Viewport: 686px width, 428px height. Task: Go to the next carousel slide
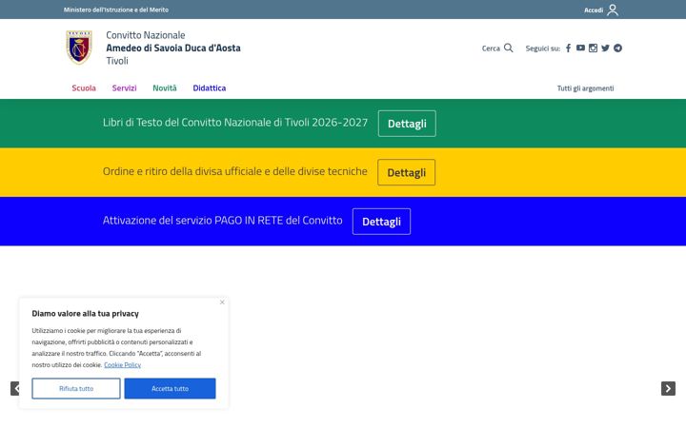(x=668, y=388)
